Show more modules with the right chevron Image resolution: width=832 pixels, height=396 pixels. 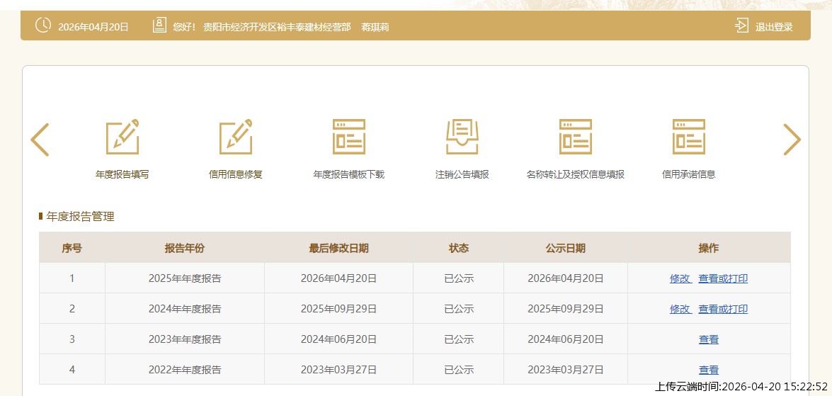pos(792,140)
